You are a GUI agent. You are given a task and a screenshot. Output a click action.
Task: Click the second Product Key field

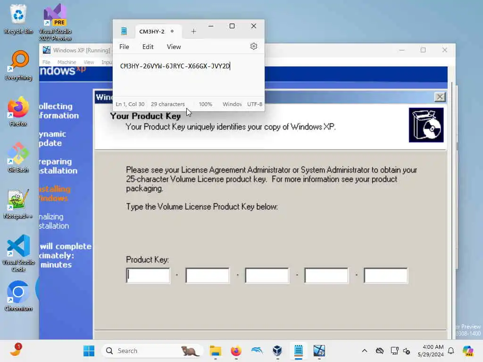[x=208, y=275]
